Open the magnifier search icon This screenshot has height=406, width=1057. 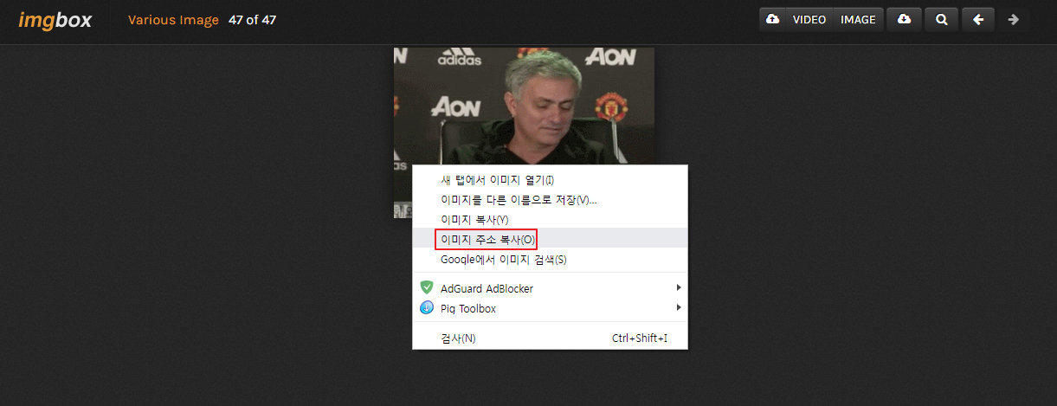(941, 20)
